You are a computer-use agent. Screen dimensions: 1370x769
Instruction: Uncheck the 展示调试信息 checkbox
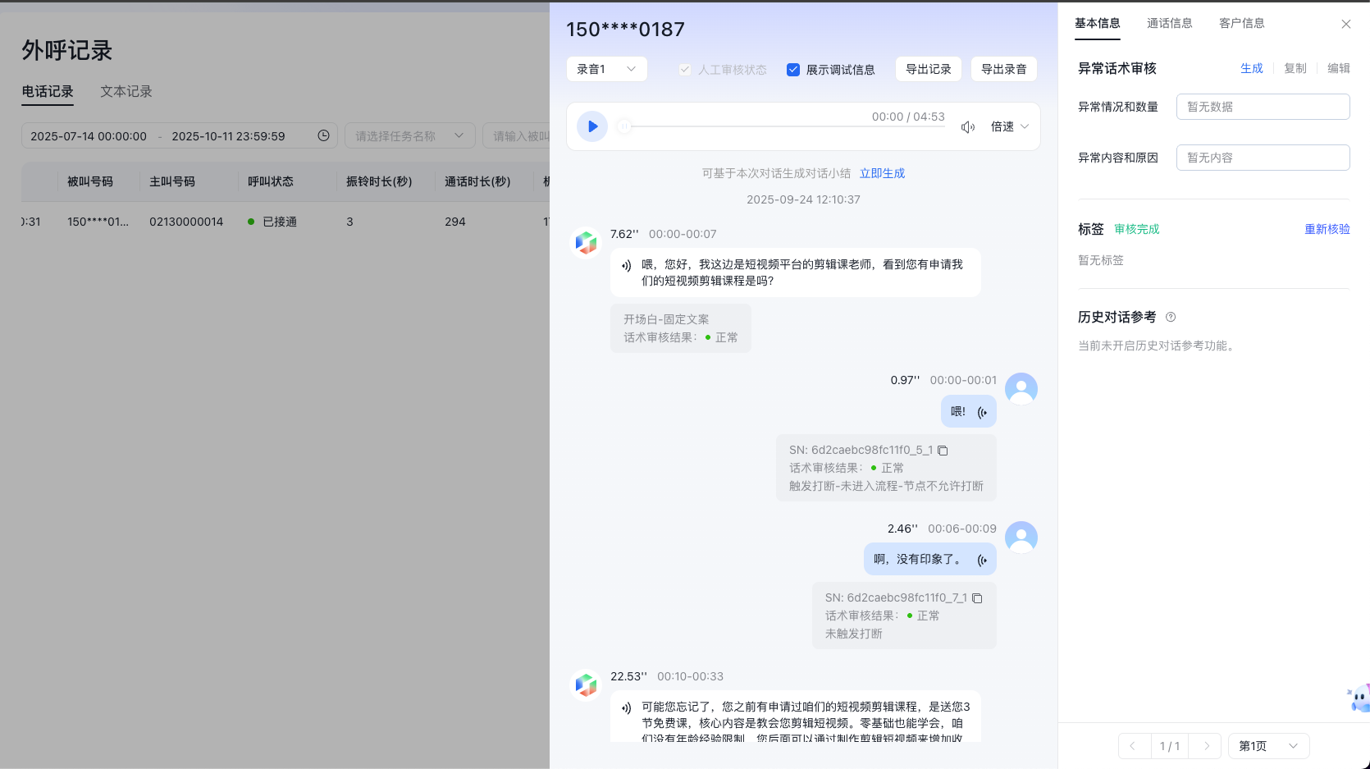793,70
